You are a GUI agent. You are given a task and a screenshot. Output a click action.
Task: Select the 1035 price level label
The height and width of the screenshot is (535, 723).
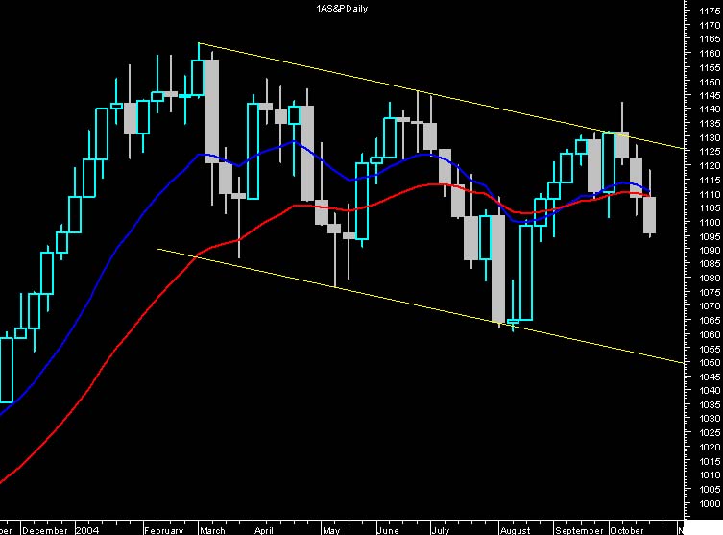(710, 405)
